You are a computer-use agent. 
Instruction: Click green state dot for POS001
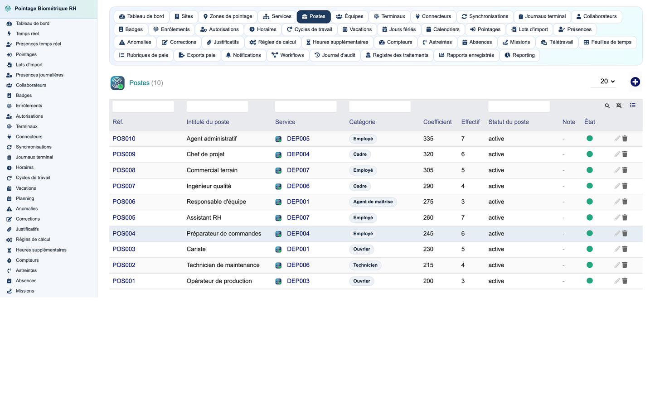(x=589, y=281)
